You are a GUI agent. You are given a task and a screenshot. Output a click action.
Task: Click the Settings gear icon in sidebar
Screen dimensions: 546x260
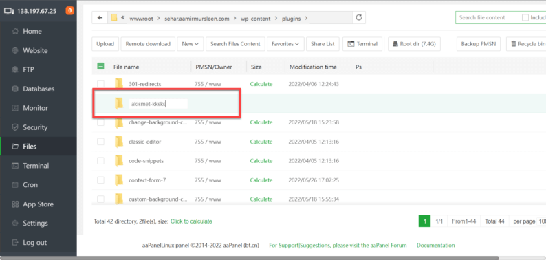point(15,223)
